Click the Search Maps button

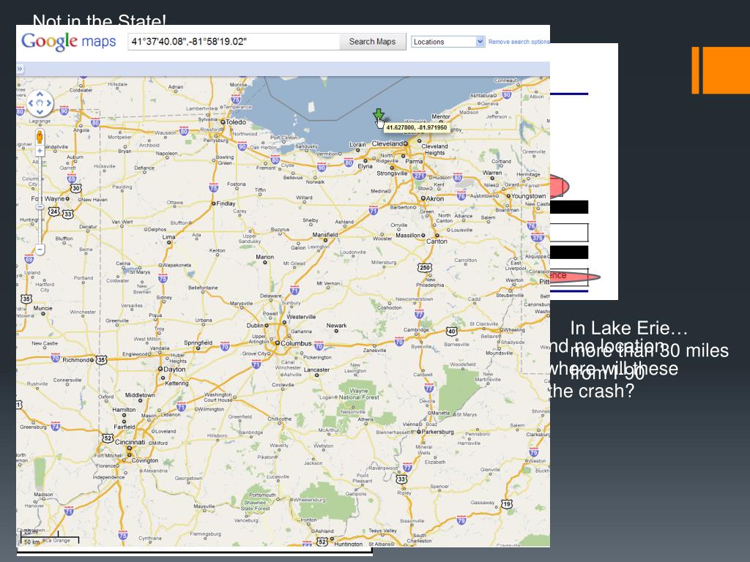(372, 42)
